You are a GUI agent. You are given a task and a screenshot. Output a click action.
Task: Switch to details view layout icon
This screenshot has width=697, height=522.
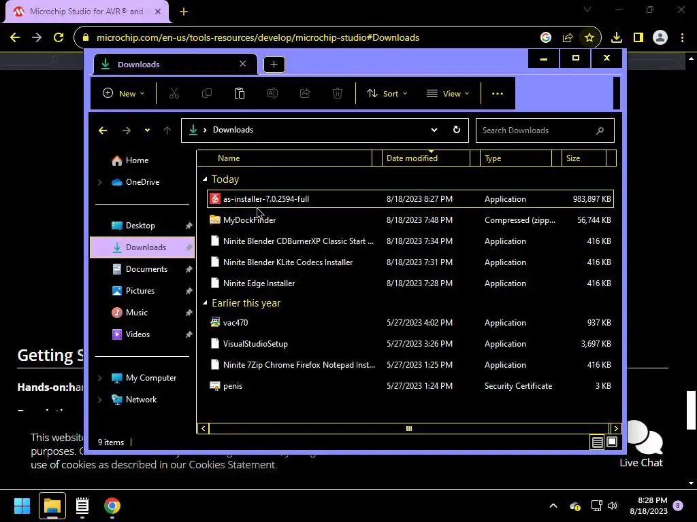click(598, 442)
